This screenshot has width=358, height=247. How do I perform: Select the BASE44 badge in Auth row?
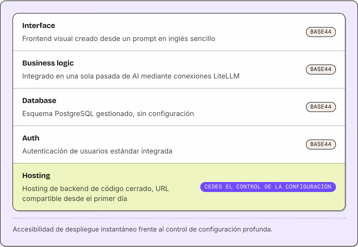(x=321, y=144)
